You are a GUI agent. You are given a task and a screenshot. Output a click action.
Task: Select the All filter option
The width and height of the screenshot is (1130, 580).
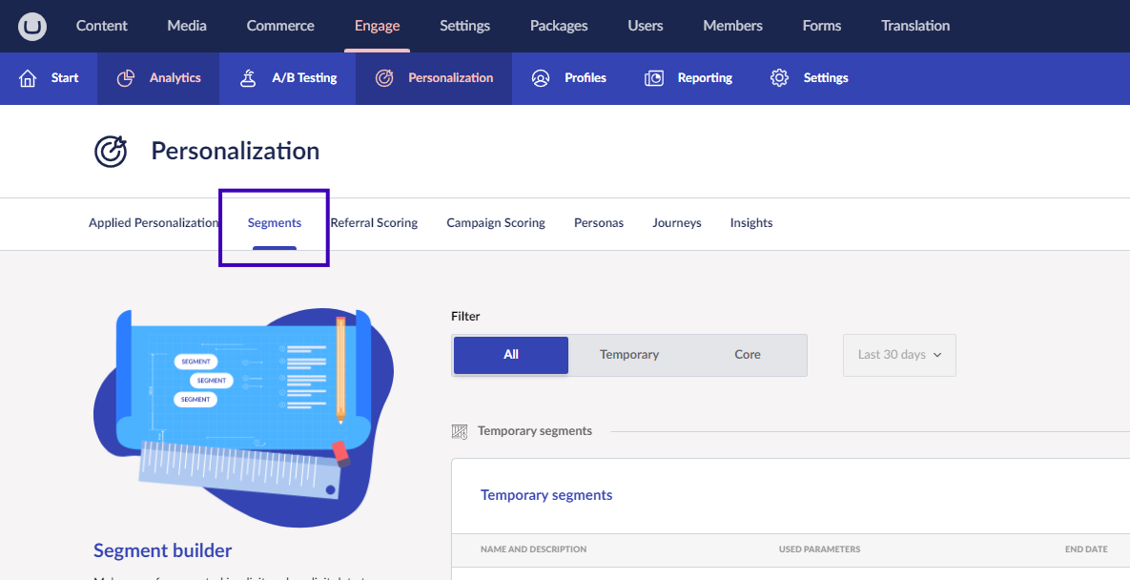click(511, 355)
